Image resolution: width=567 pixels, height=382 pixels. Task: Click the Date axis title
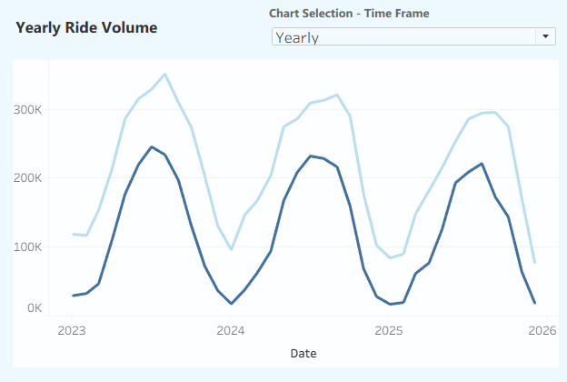coord(303,352)
